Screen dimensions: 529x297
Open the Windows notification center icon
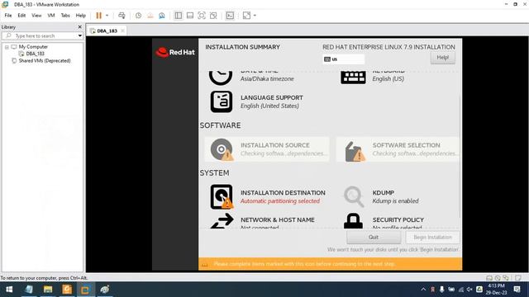(517, 290)
